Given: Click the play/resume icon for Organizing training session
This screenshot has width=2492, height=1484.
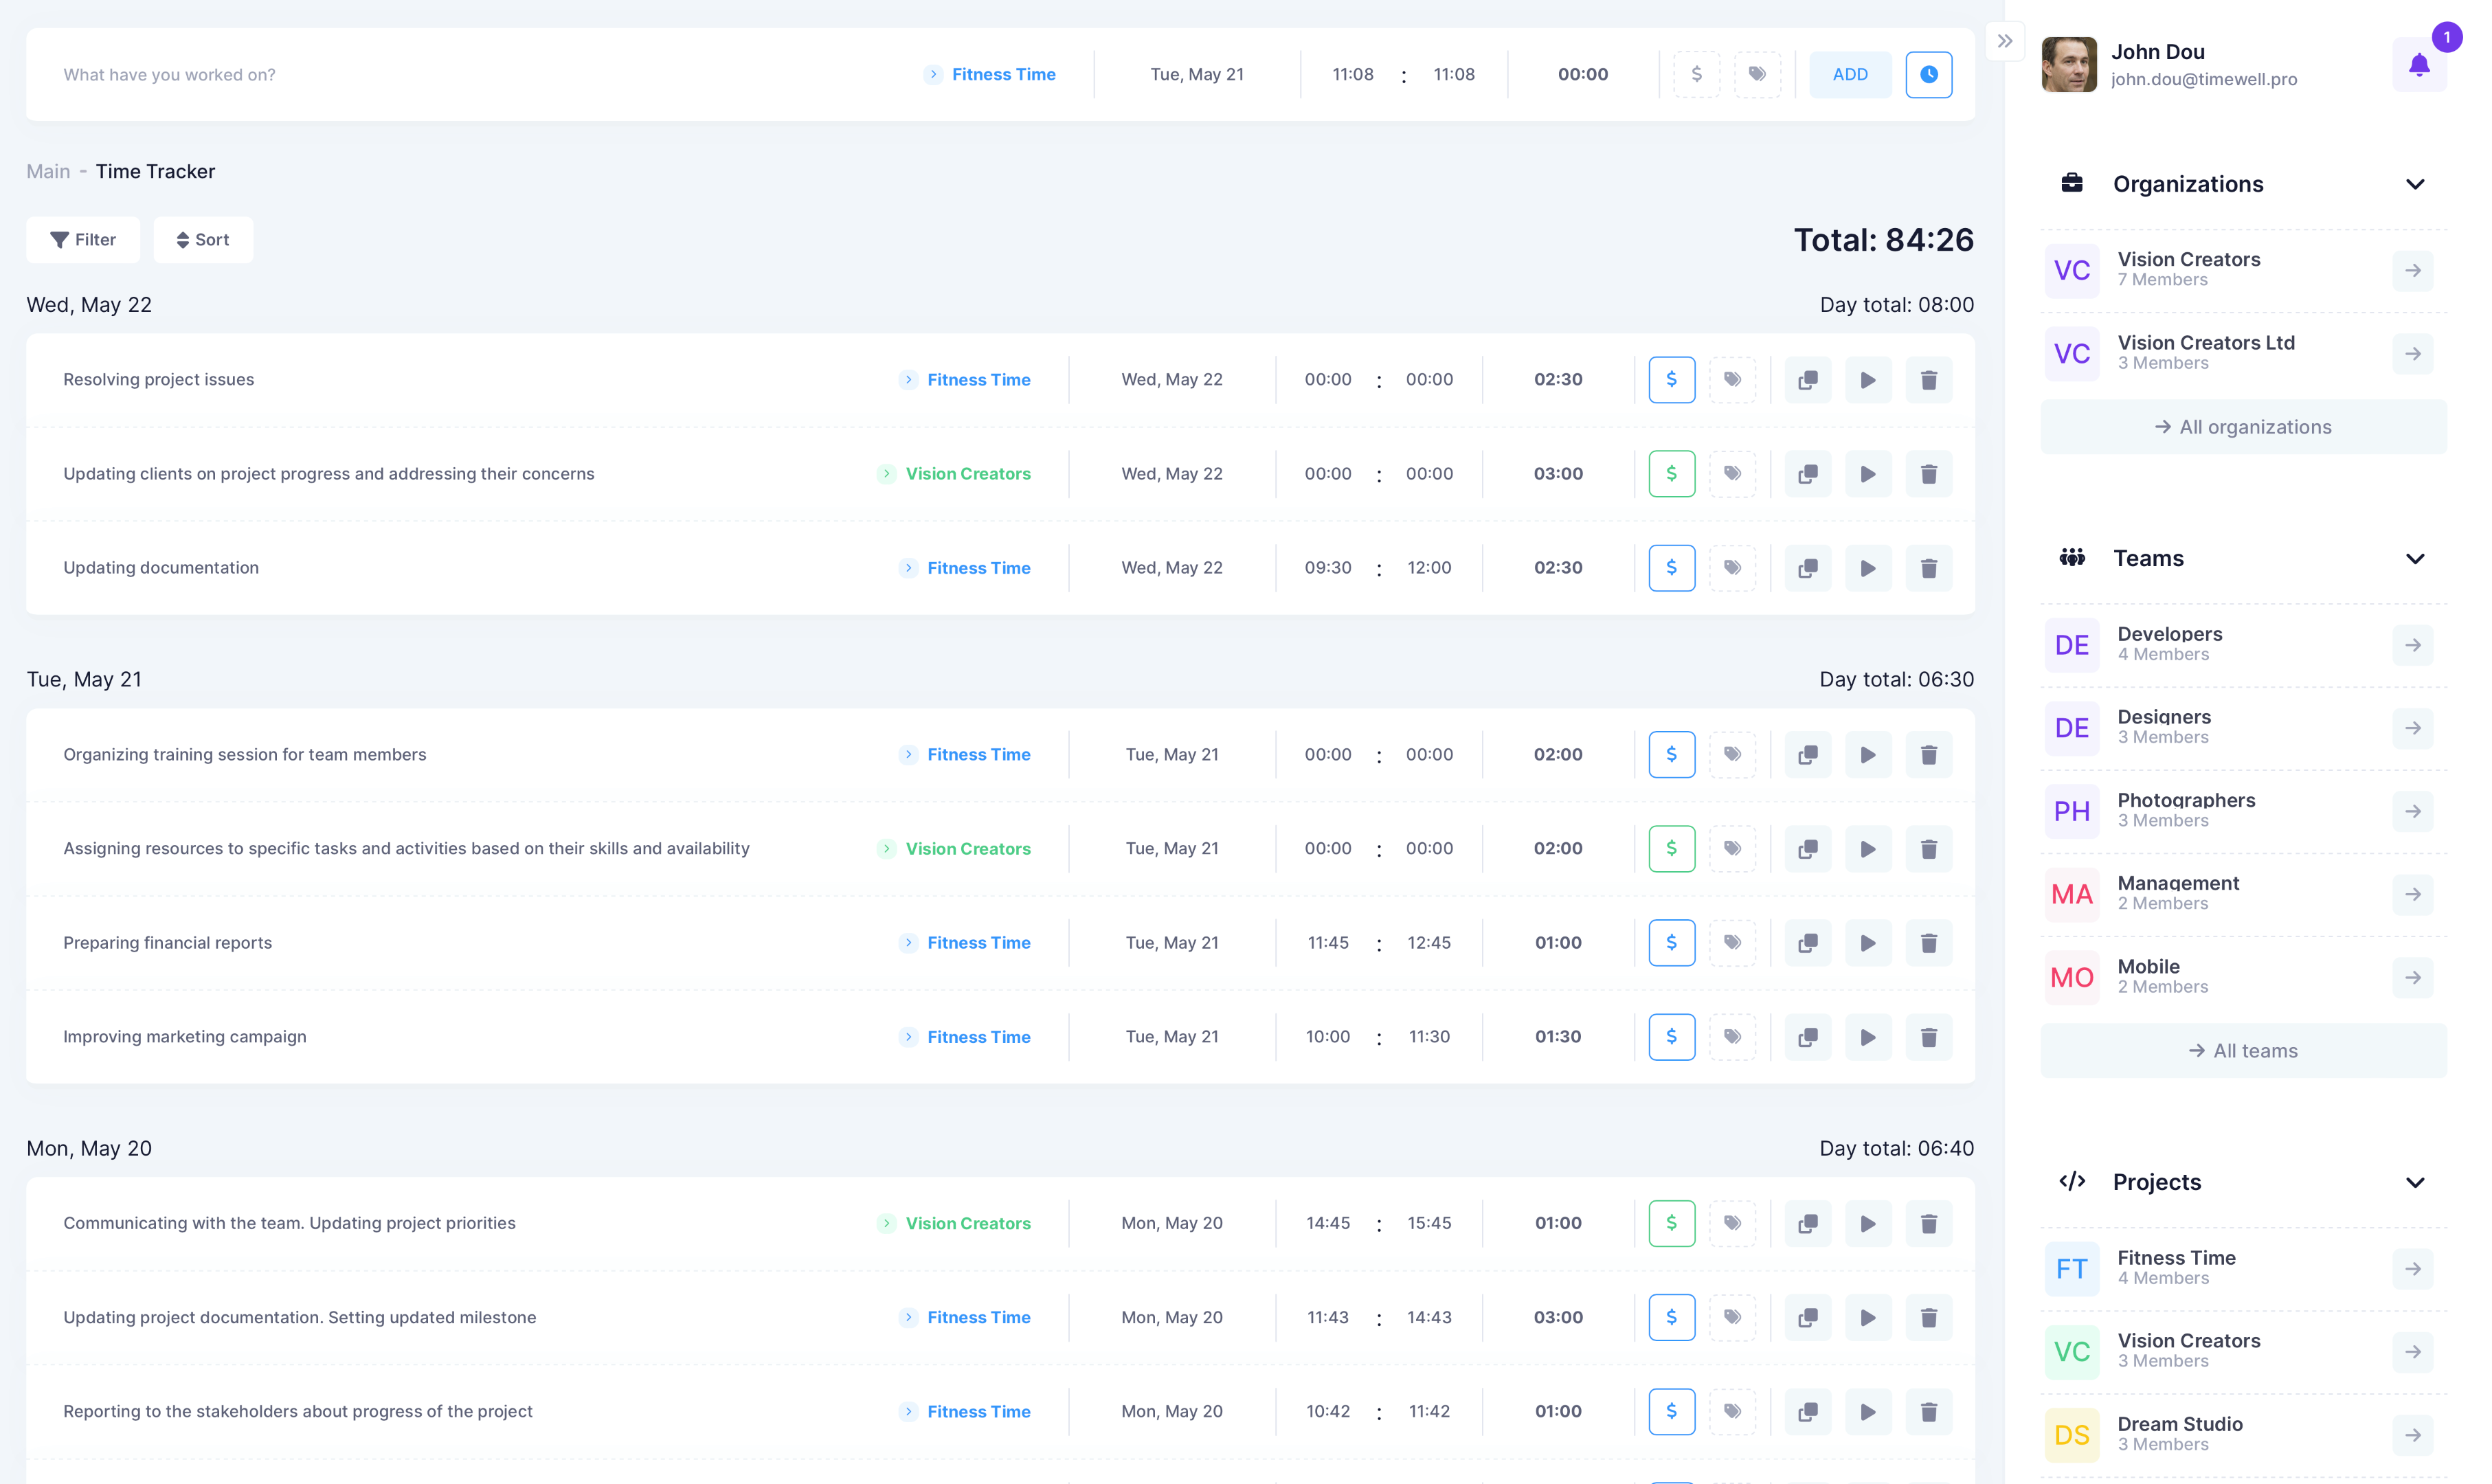Looking at the screenshot, I should coord(1867,754).
